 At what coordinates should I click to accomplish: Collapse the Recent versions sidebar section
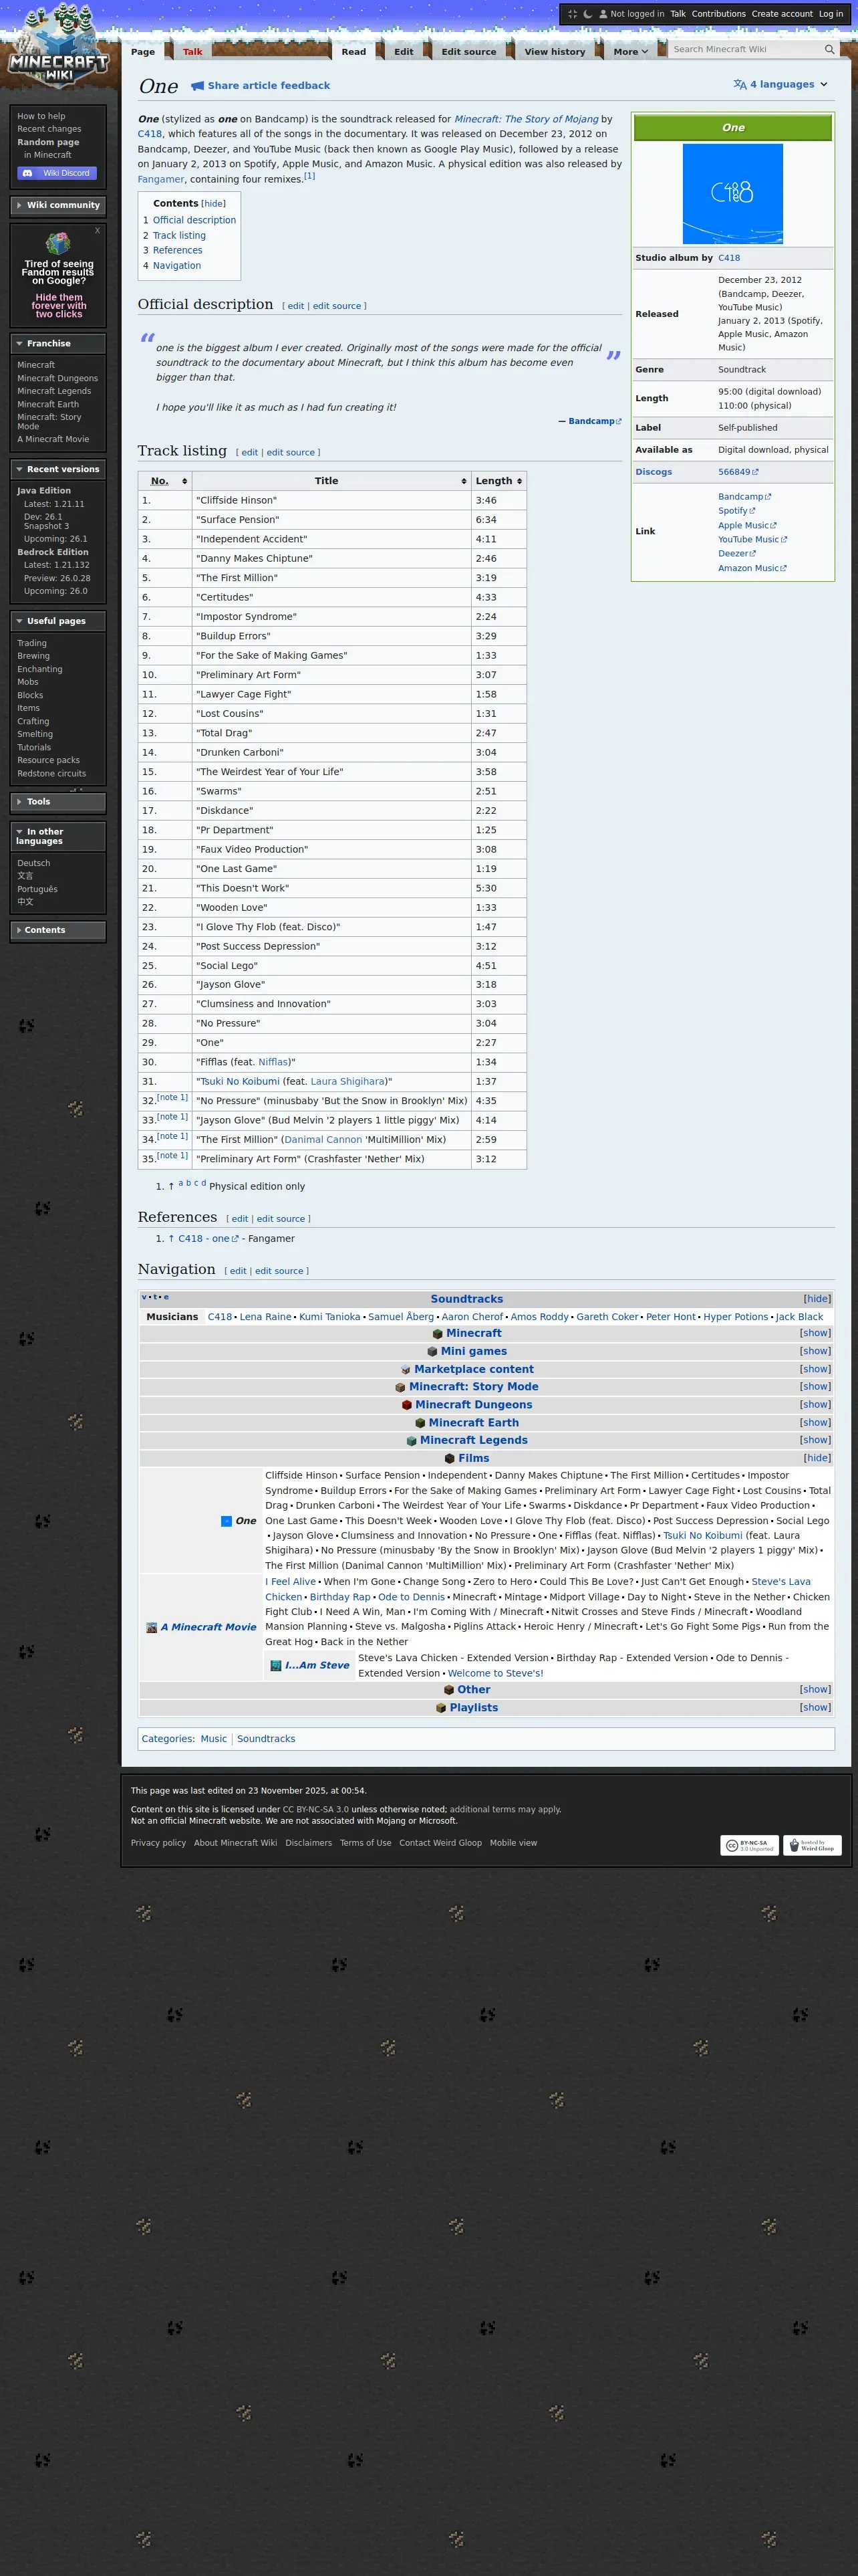coord(58,470)
